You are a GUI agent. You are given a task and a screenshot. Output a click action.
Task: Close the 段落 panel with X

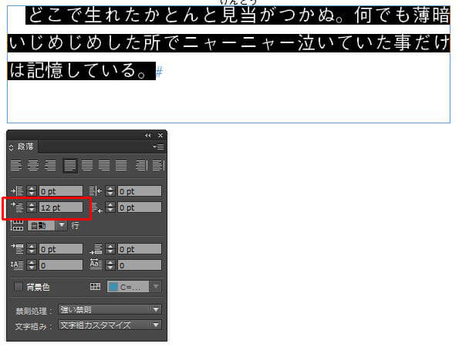[160, 135]
